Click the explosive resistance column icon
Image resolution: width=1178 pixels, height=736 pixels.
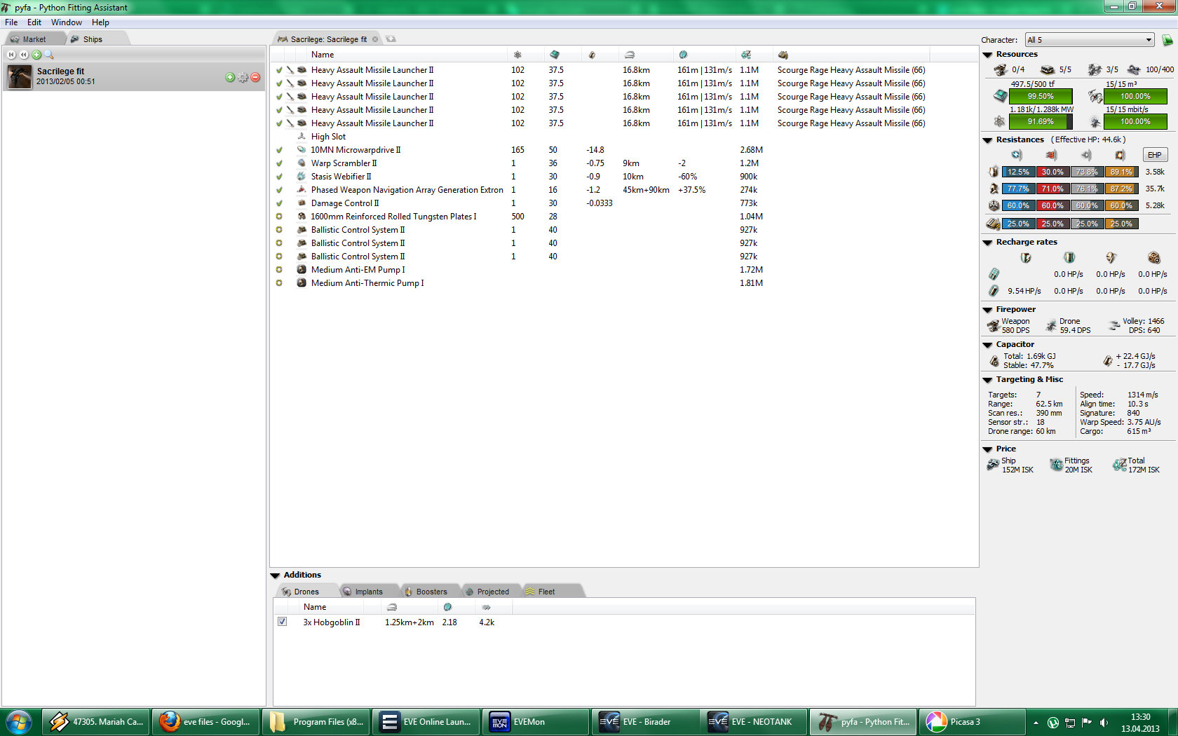click(1120, 155)
